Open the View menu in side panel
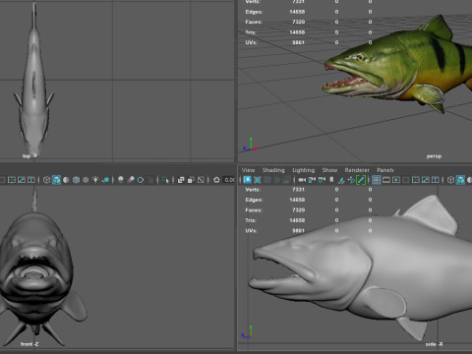The height and width of the screenshot is (354, 472). 248,170
